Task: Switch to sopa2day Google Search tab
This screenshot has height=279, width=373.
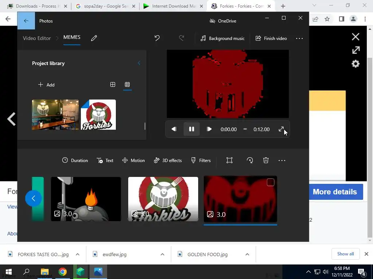Action: tap(105, 6)
